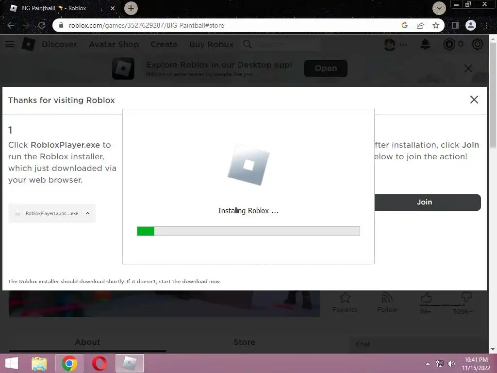497x373 pixels.
Task: Open the notifications bell
Action: (425, 44)
